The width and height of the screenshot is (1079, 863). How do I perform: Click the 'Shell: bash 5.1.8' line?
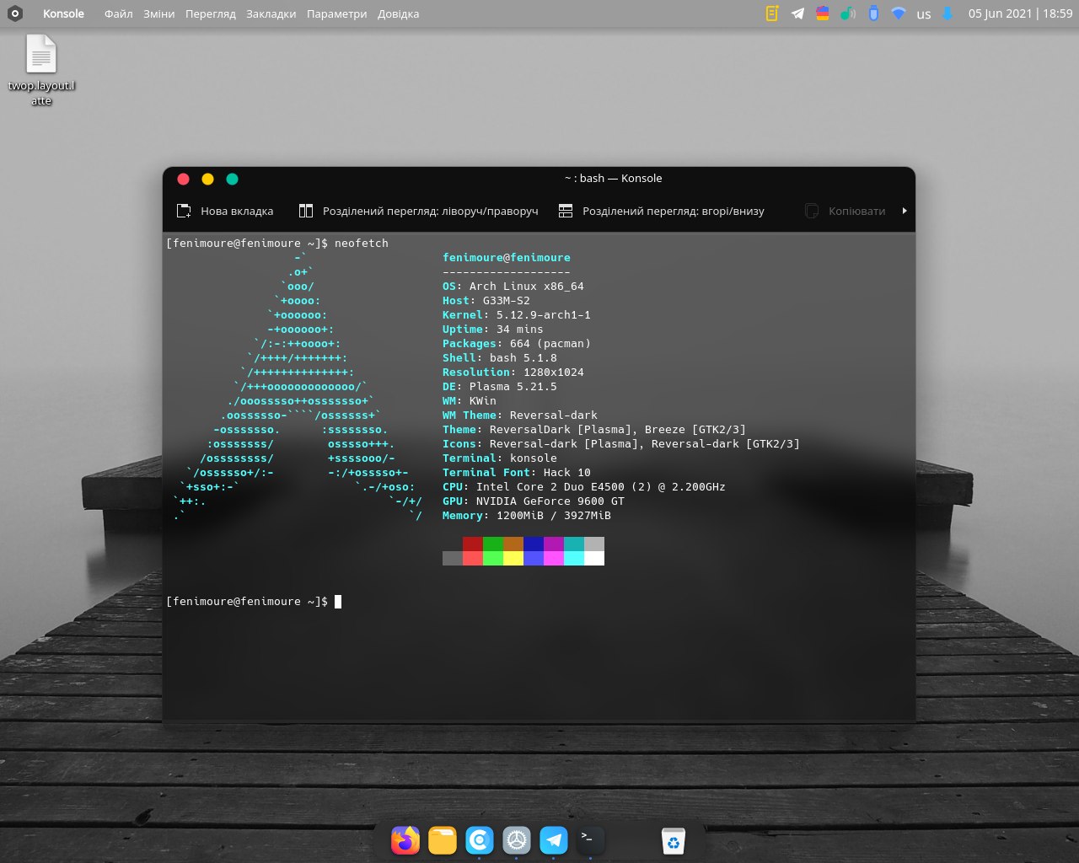click(x=500, y=357)
